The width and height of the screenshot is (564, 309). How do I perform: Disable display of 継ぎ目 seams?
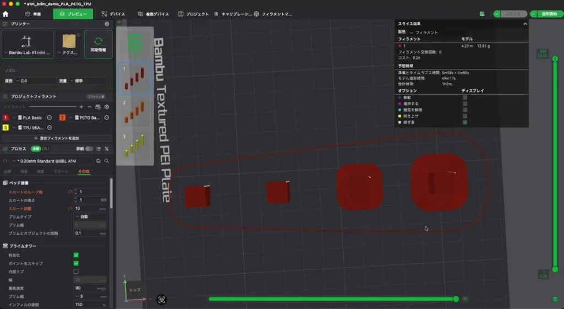465,122
